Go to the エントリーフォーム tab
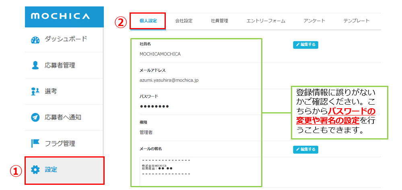The height and width of the screenshot is (190, 402). pyautogui.click(x=266, y=21)
